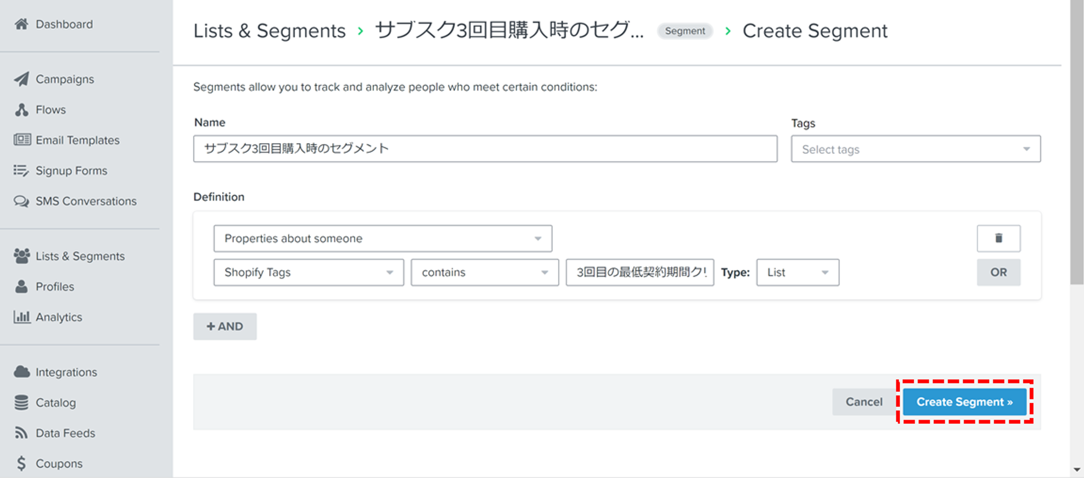
Task: Click the Campaigns paper plane icon
Action: pos(21,79)
